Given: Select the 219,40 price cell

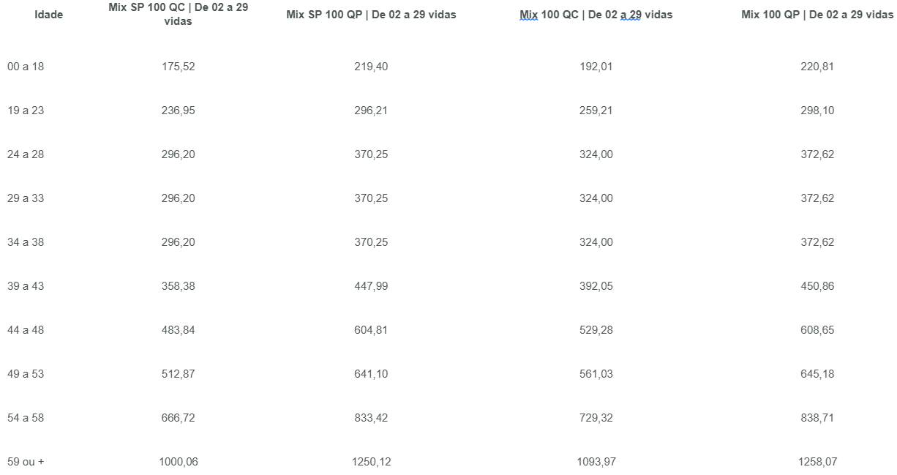Looking at the screenshot, I should pyautogui.click(x=371, y=67).
